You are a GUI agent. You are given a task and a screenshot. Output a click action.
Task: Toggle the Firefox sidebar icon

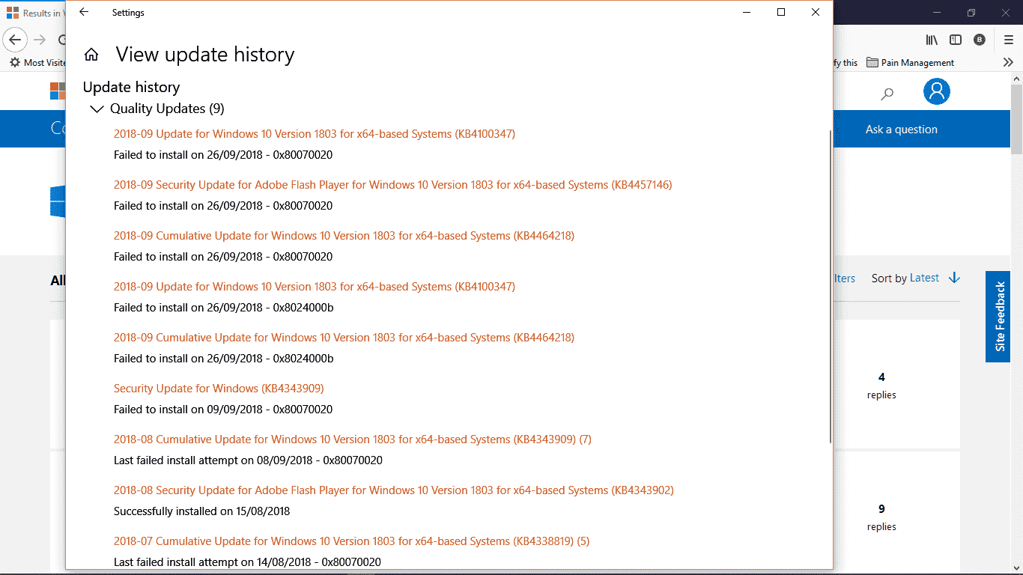[x=956, y=40]
